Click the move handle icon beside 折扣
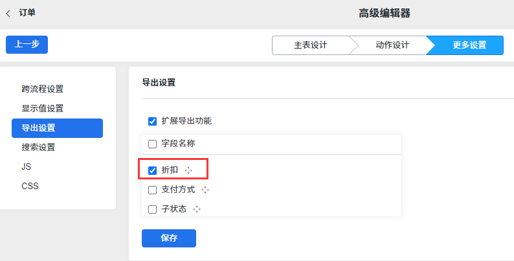Screen dimensions: 514x261 tap(188, 170)
